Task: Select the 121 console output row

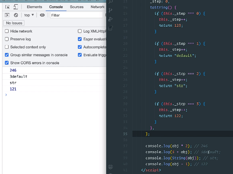Action: point(54,89)
